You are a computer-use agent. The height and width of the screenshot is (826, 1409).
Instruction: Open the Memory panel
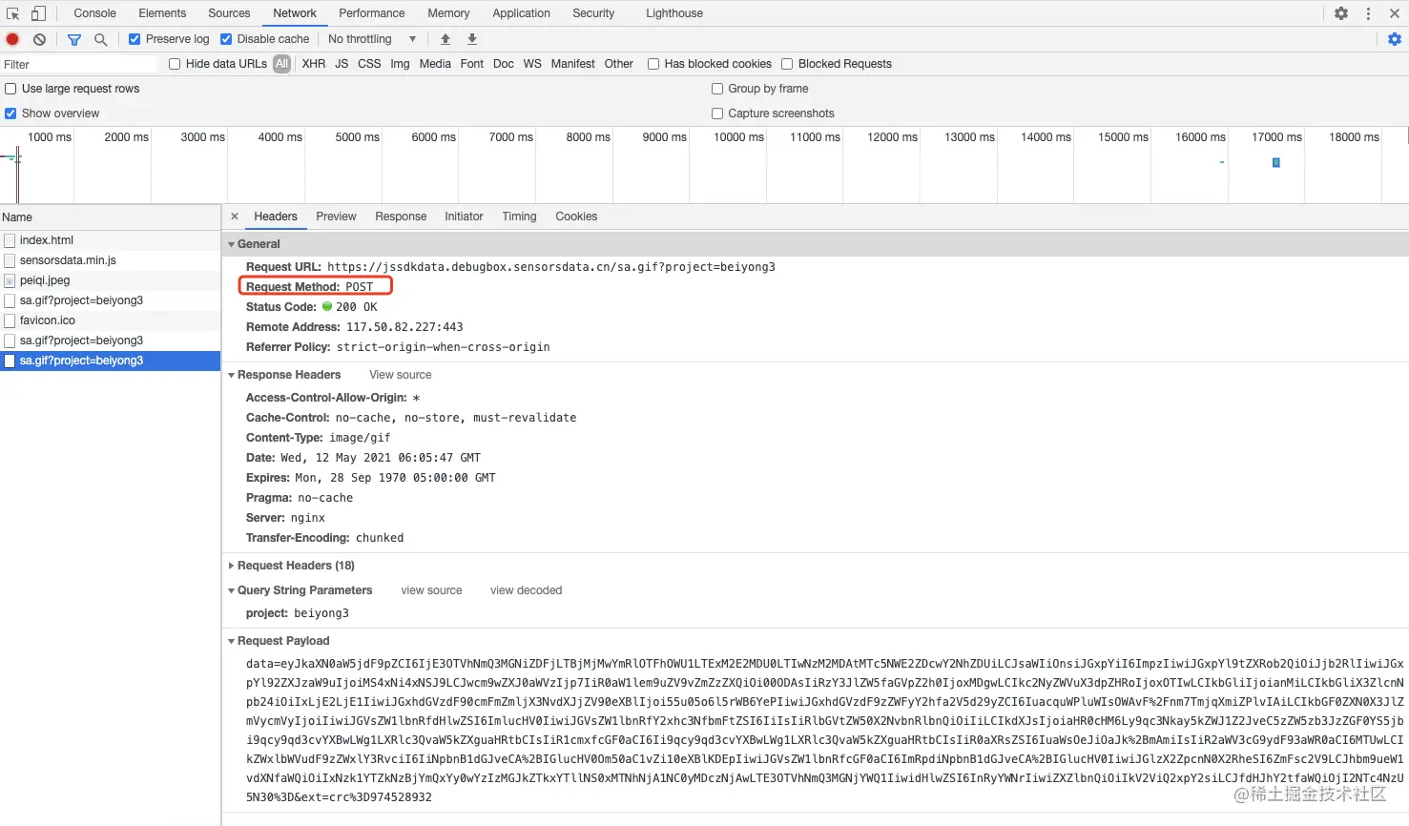pyautogui.click(x=448, y=13)
